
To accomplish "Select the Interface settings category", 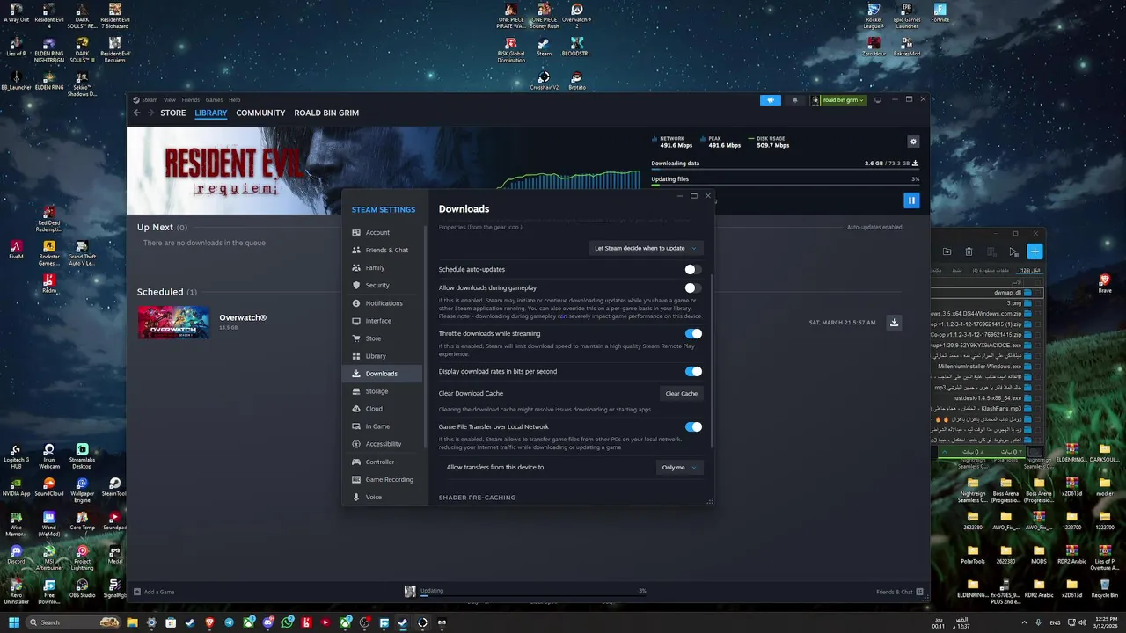I will (x=382, y=321).
